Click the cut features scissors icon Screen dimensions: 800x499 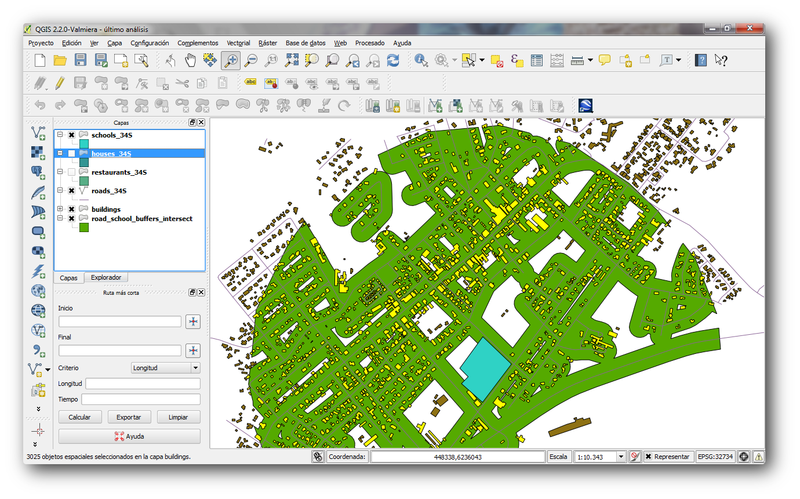(182, 83)
